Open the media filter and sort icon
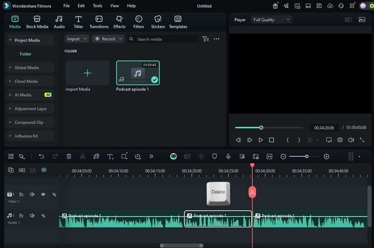 [x=205, y=39]
